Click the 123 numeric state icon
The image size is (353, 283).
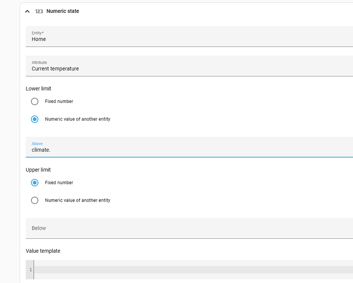39,11
